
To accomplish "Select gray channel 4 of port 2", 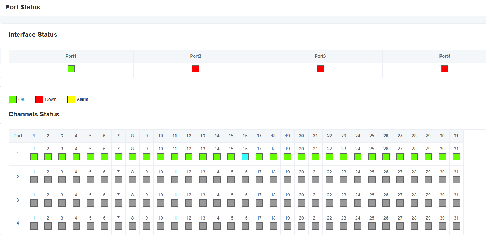I will [76, 180].
